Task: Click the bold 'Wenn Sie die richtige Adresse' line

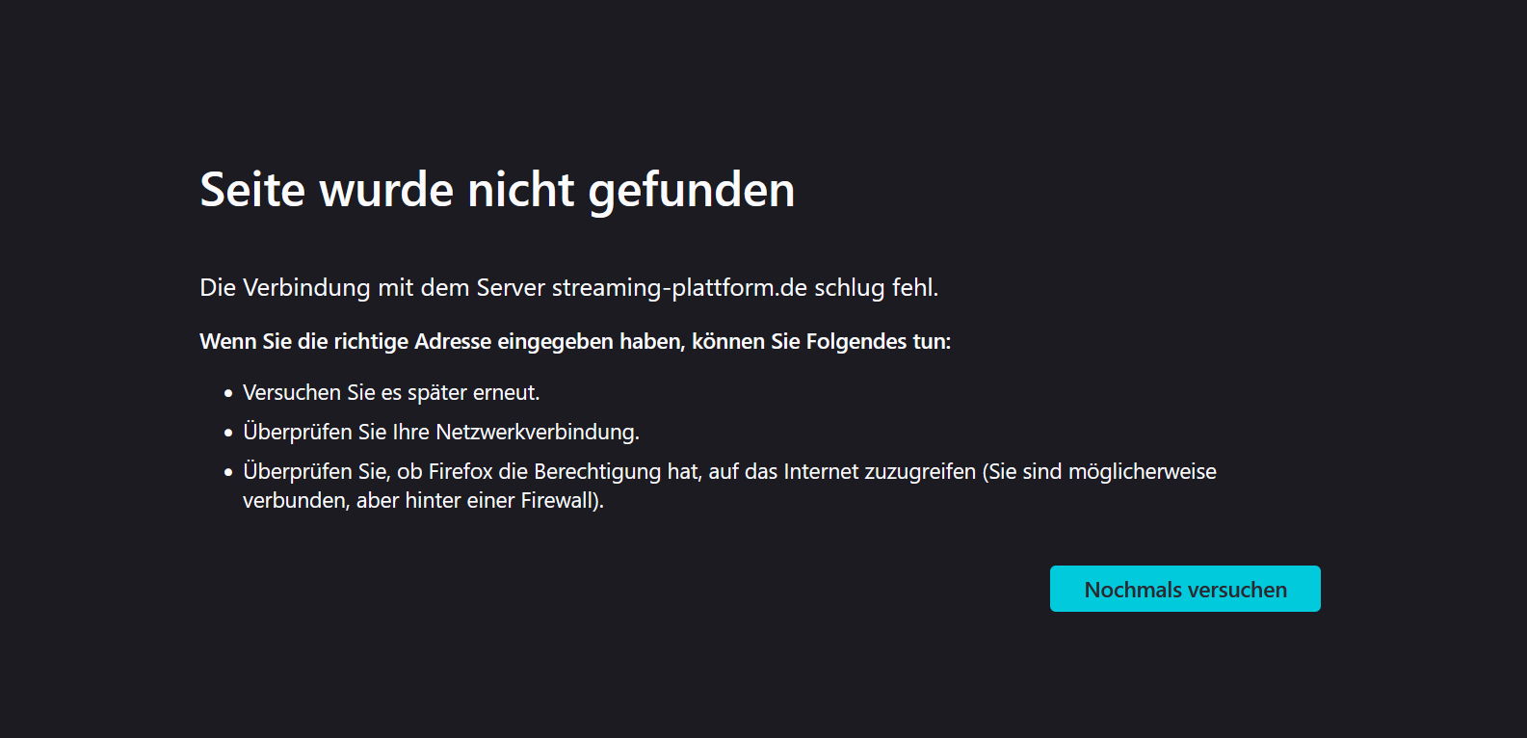Action: (574, 342)
